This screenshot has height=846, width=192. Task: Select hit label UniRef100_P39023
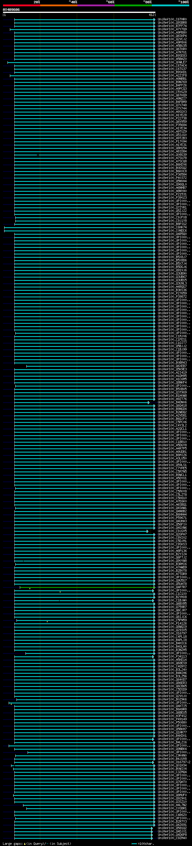(172, 197)
